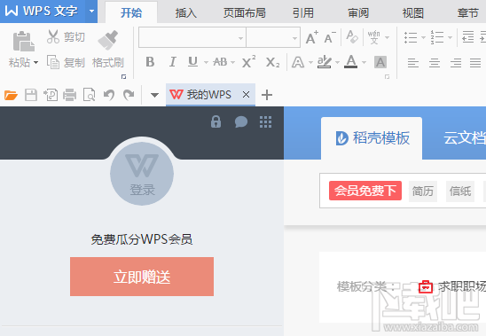Select the Format Painter brush
Image resolution: width=486 pixels, height=336 pixels.
(x=108, y=40)
